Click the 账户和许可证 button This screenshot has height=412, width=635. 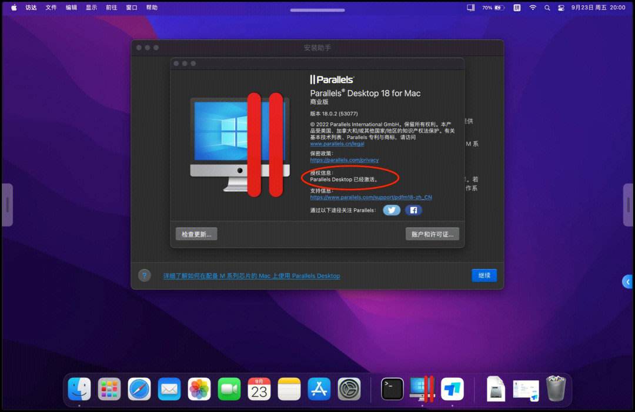pos(432,234)
